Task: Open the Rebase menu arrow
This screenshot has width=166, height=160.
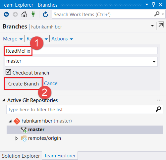Action: click(x=46, y=39)
